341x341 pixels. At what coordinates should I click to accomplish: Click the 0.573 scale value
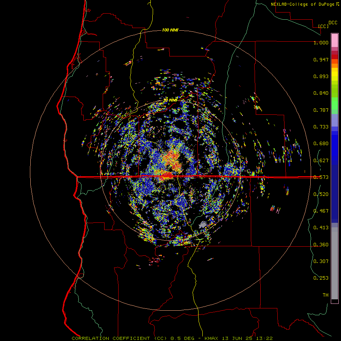click(x=321, y=177)
